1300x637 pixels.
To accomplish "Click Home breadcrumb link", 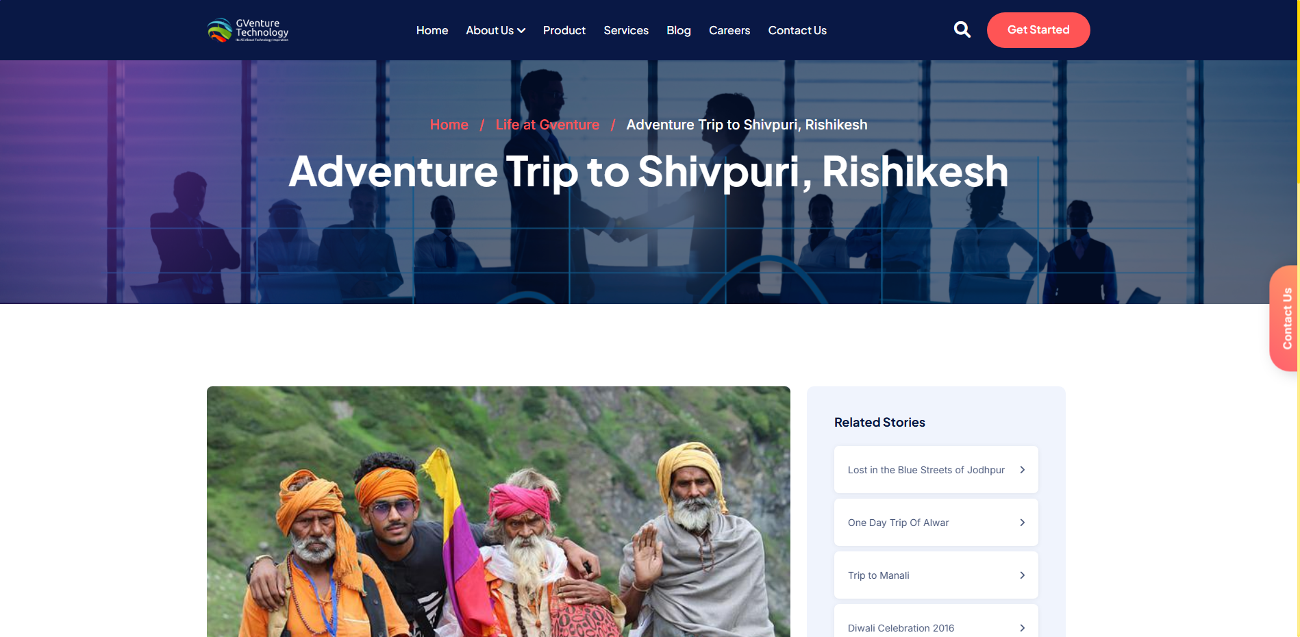I will [449, 125].
